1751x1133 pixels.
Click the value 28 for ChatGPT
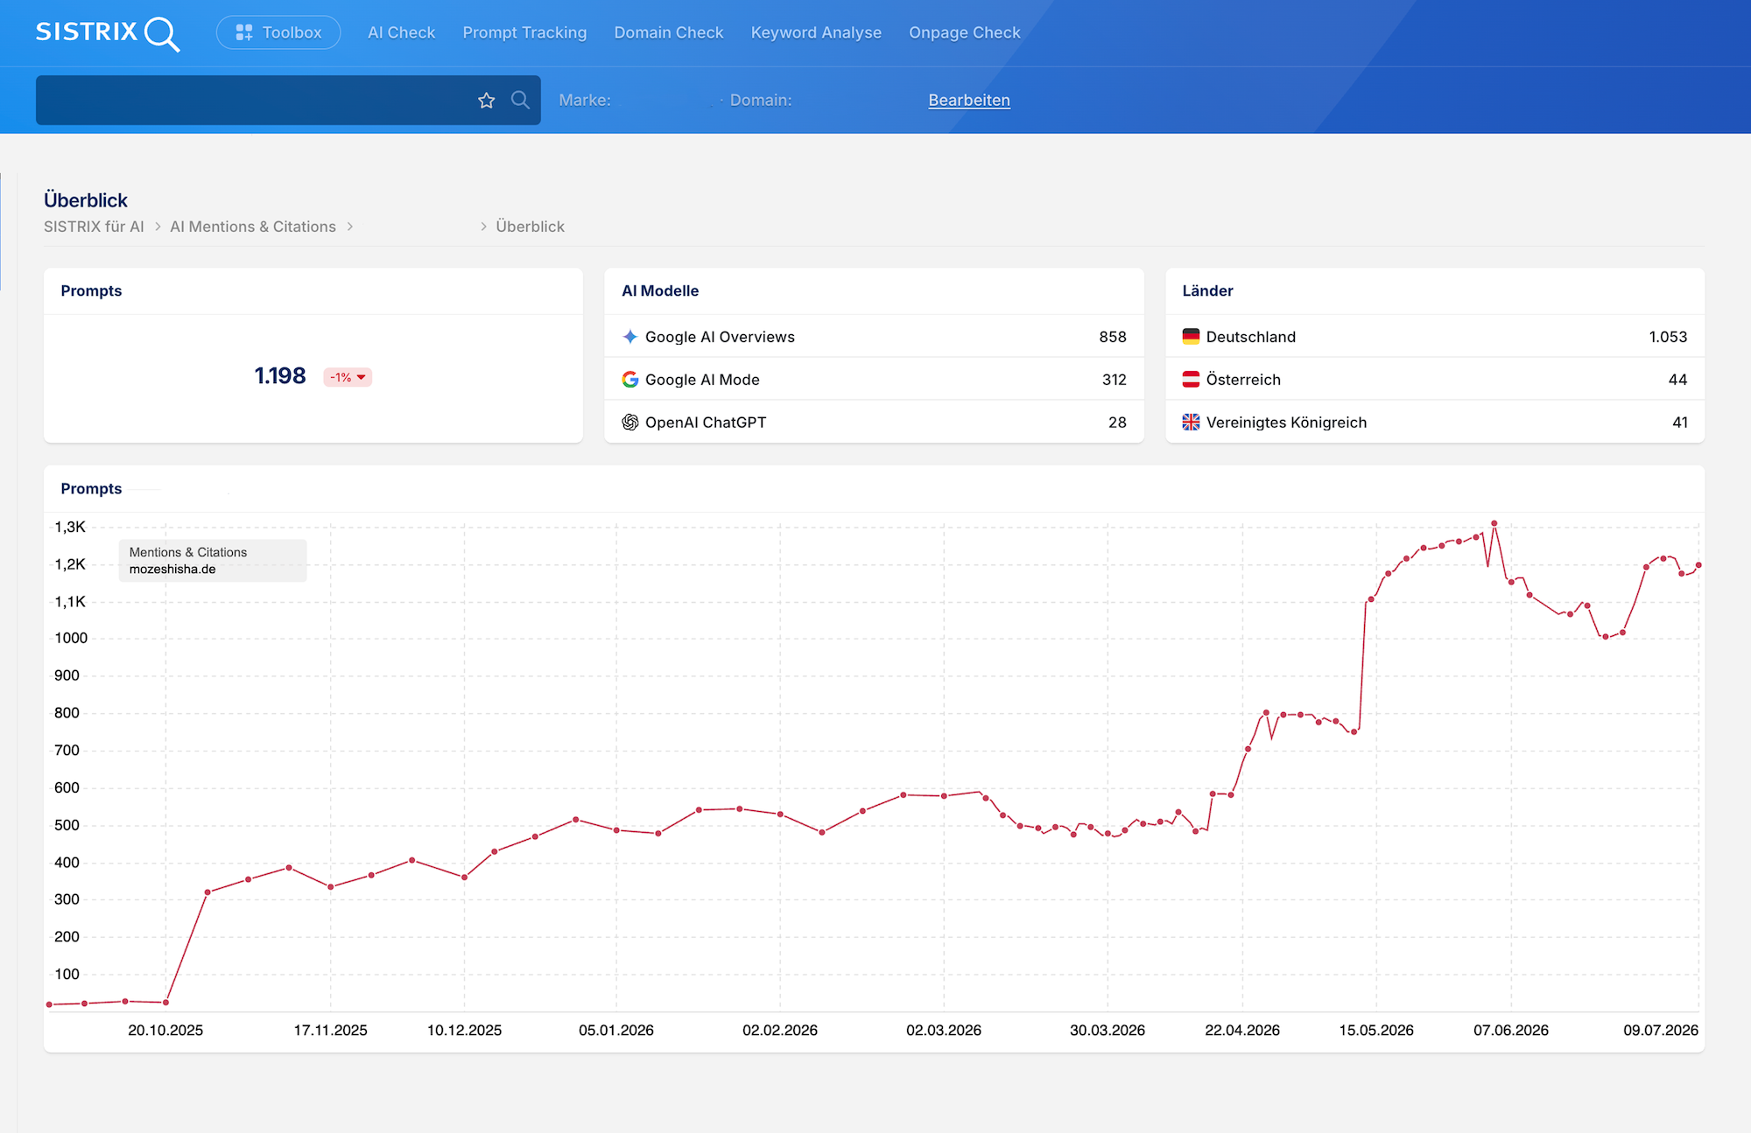tap(1117, 423)
